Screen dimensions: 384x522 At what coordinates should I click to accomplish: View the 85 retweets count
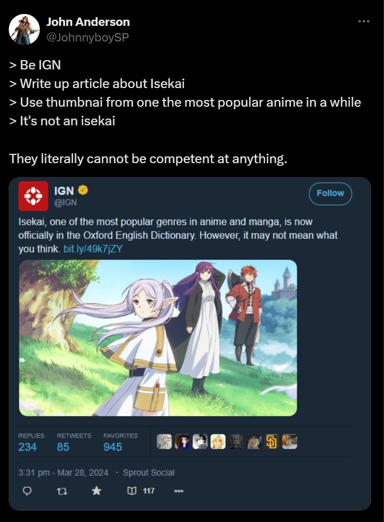(x=63, y=447)
